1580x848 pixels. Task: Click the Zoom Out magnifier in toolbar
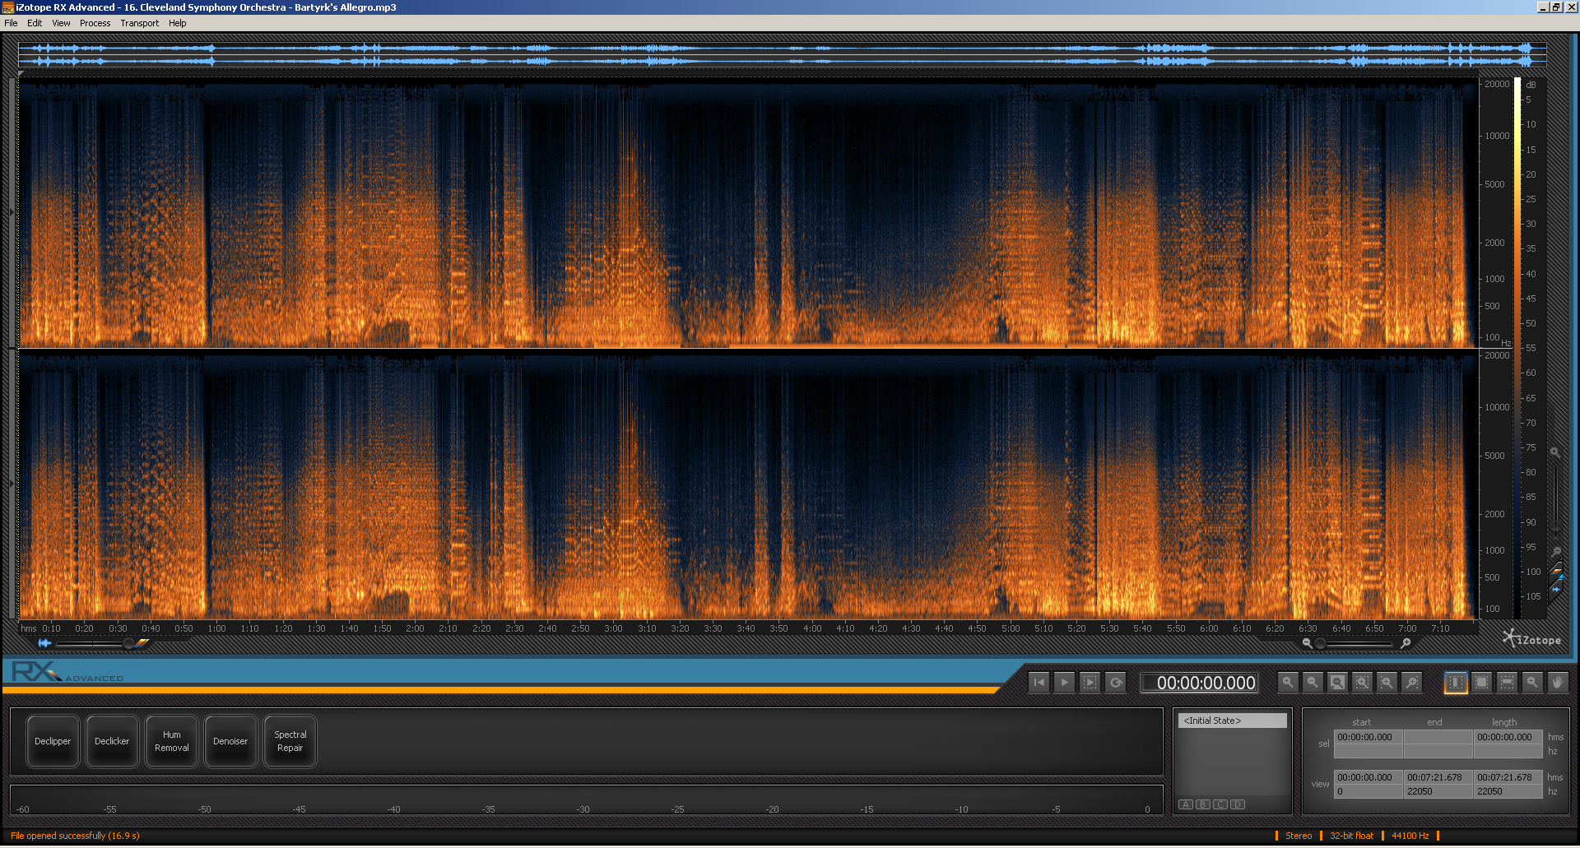[x=1313, y=682]
